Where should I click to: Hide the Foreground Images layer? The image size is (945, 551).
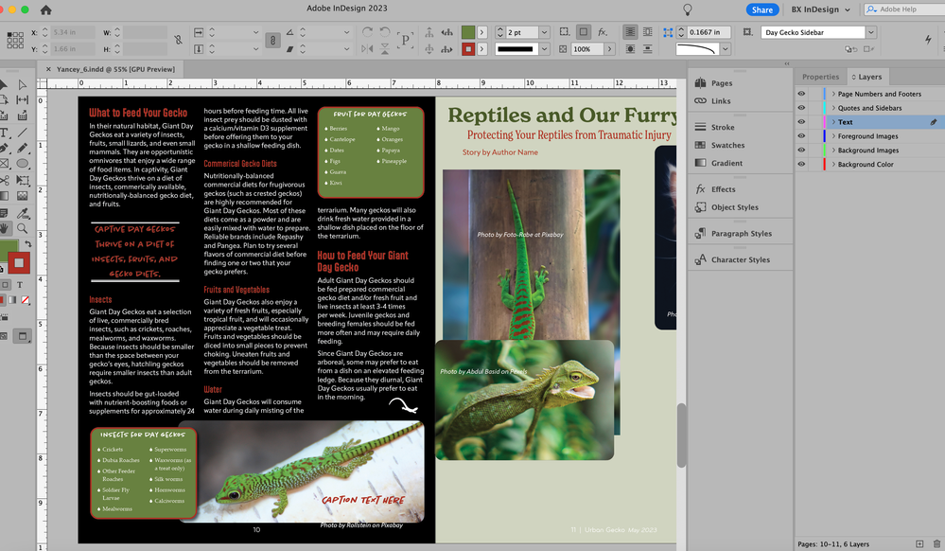801,136
